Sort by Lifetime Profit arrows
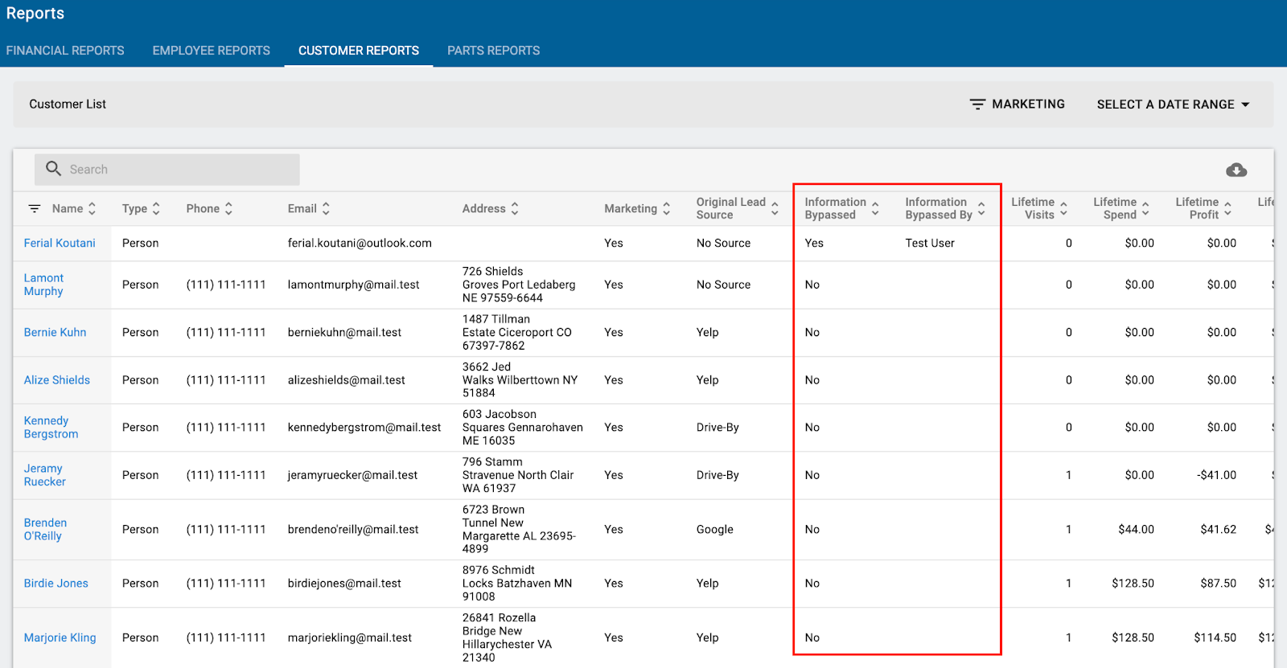This screenshot has height=668, width=1287. [1227, 208]
